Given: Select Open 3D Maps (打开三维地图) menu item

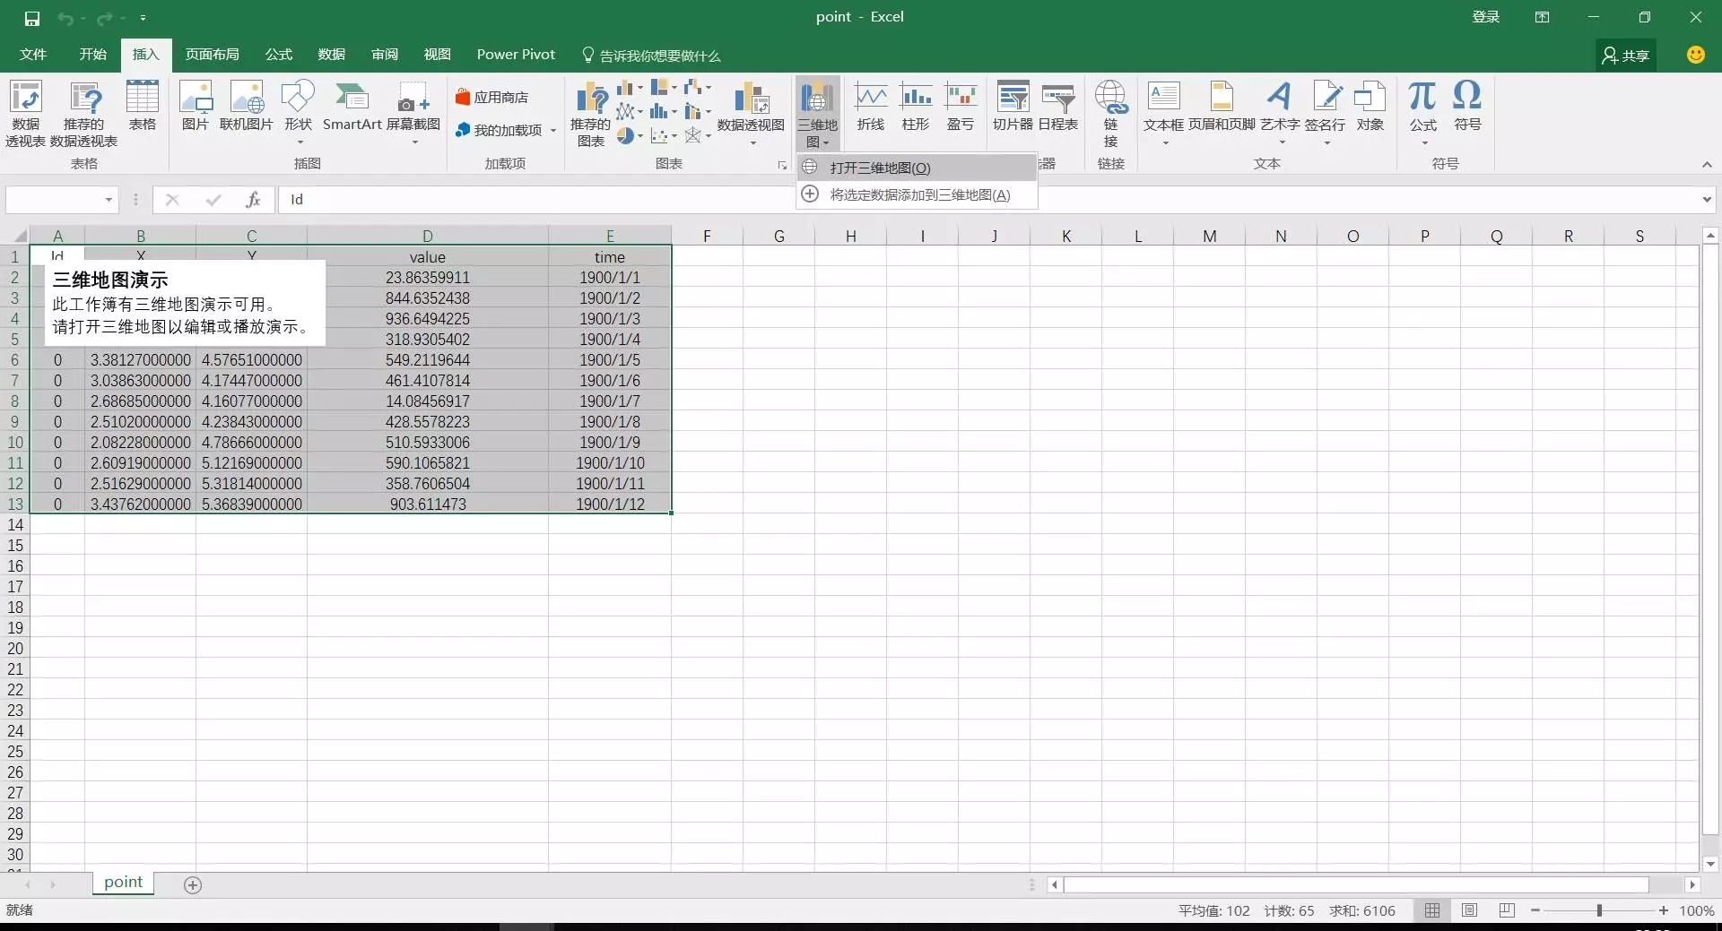Looking at the screenshot, I should [917, 168].
